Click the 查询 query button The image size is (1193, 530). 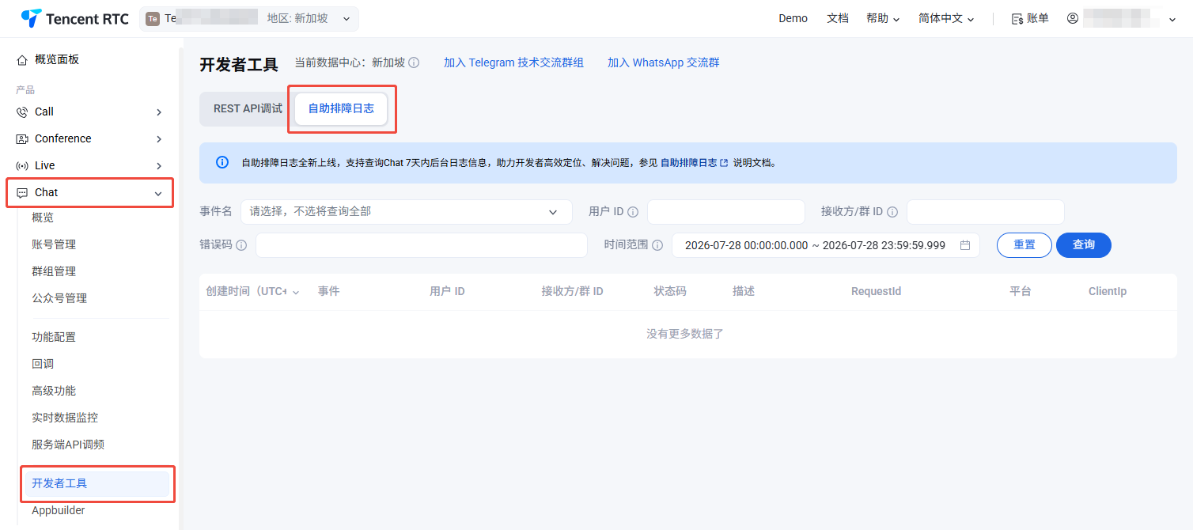1083,245
